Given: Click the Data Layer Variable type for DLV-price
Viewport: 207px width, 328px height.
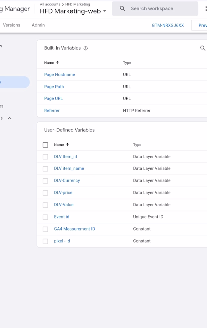Looking at the screenshot, I should (152, 193).
